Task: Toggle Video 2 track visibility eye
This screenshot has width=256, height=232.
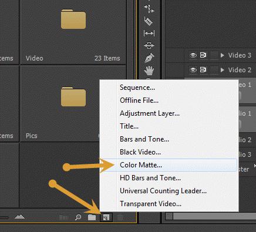Action: pos(193,70)
